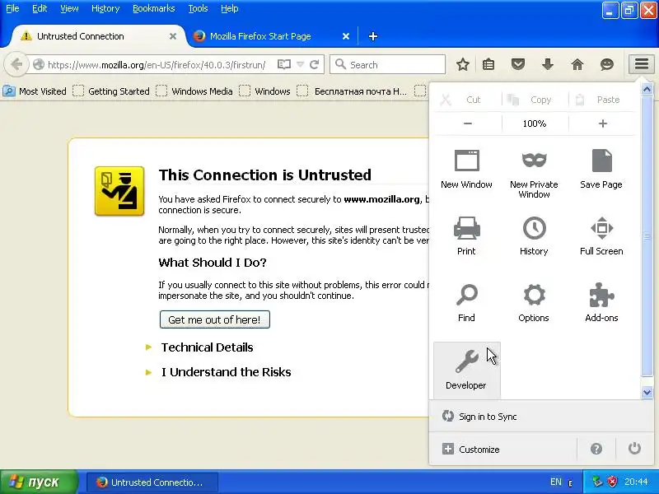
Task: Open a New Private Window
Action: pos(534,161)
